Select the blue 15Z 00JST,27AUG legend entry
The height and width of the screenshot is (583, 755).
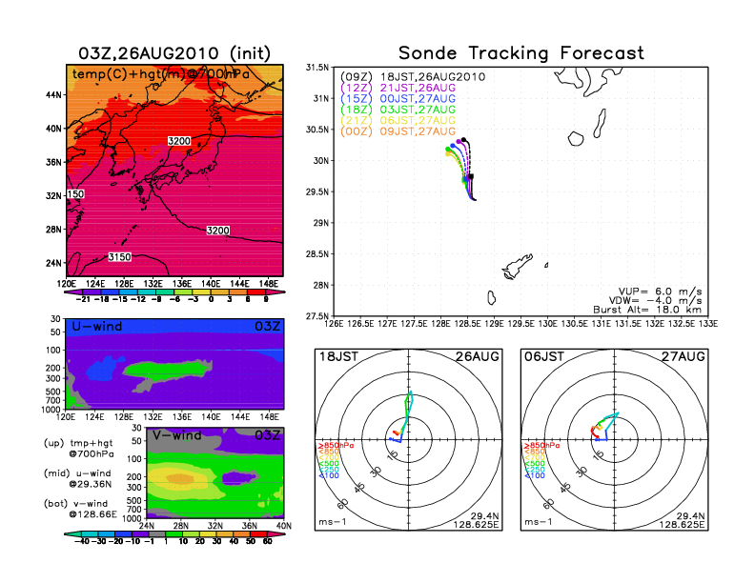click(398, 99)
